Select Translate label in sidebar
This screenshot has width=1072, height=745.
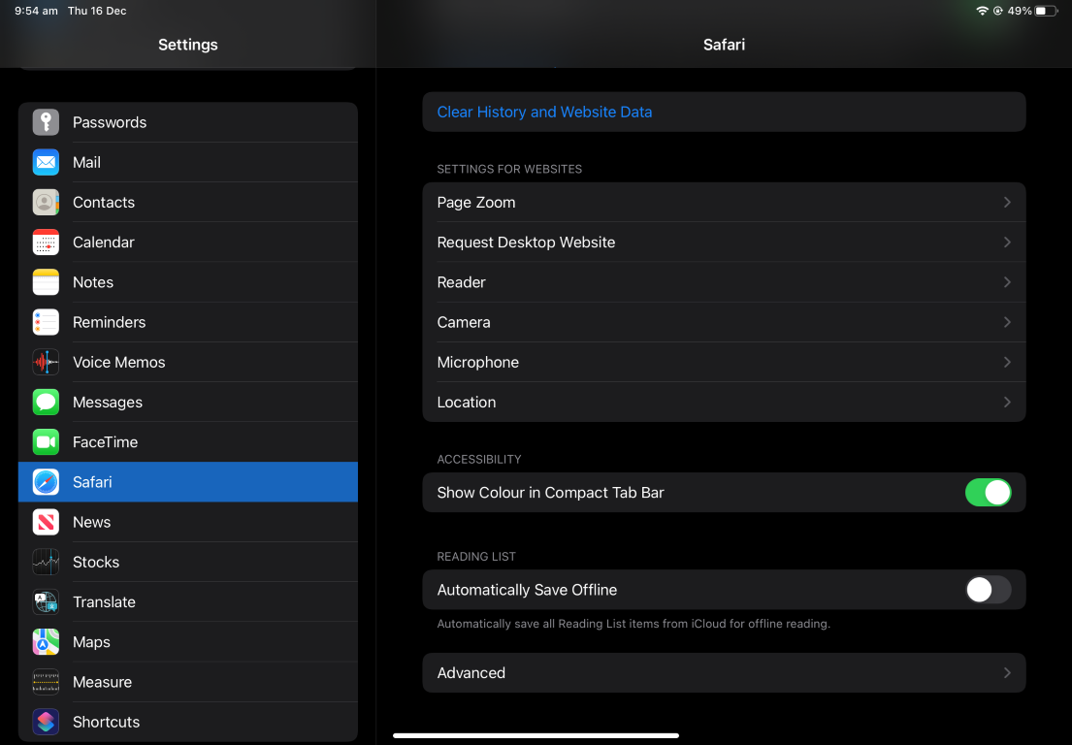click(x=104, y=602)
